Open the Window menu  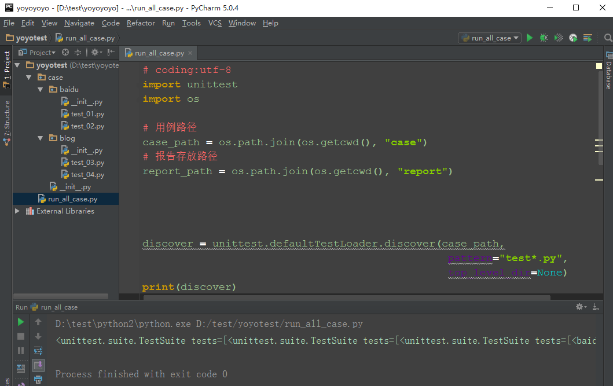pyautogui.click(x=242, y=23)
